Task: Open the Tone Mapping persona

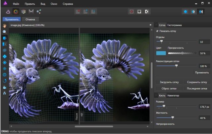Action: pyautogui.click(x=31, y=12)
